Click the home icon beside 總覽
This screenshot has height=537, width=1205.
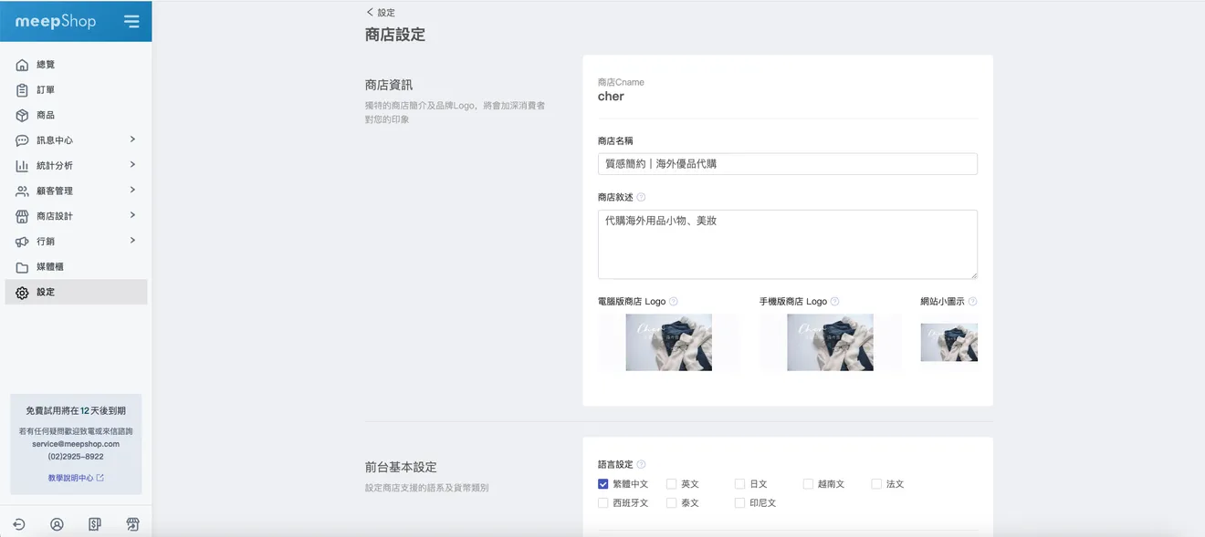pos(22,65)
